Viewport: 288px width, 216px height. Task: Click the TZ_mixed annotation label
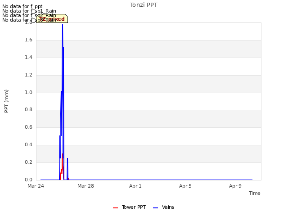52,18
